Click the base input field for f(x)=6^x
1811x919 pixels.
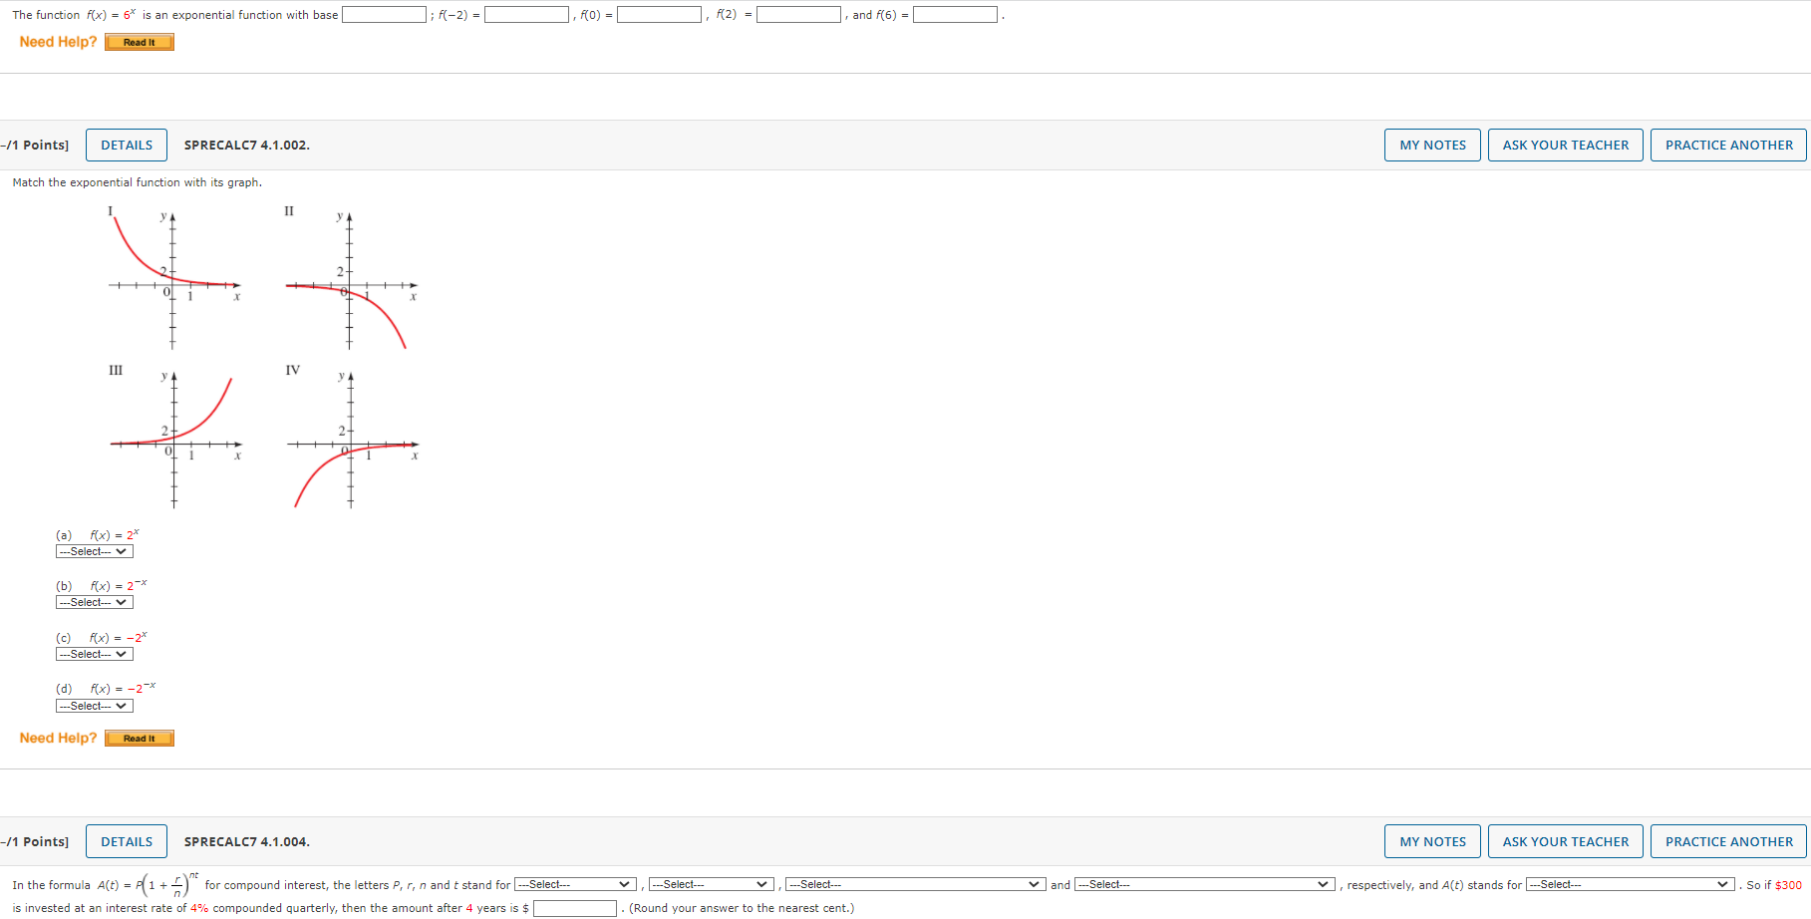click(384, 15)
